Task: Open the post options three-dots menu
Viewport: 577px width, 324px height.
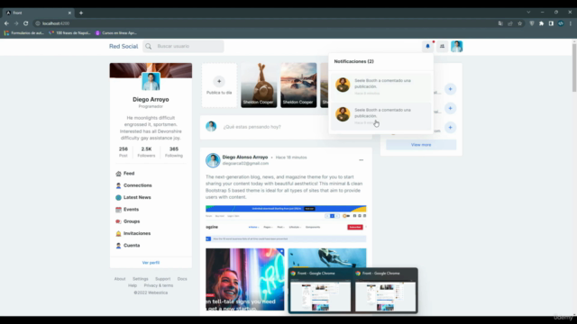Action: 361,160
